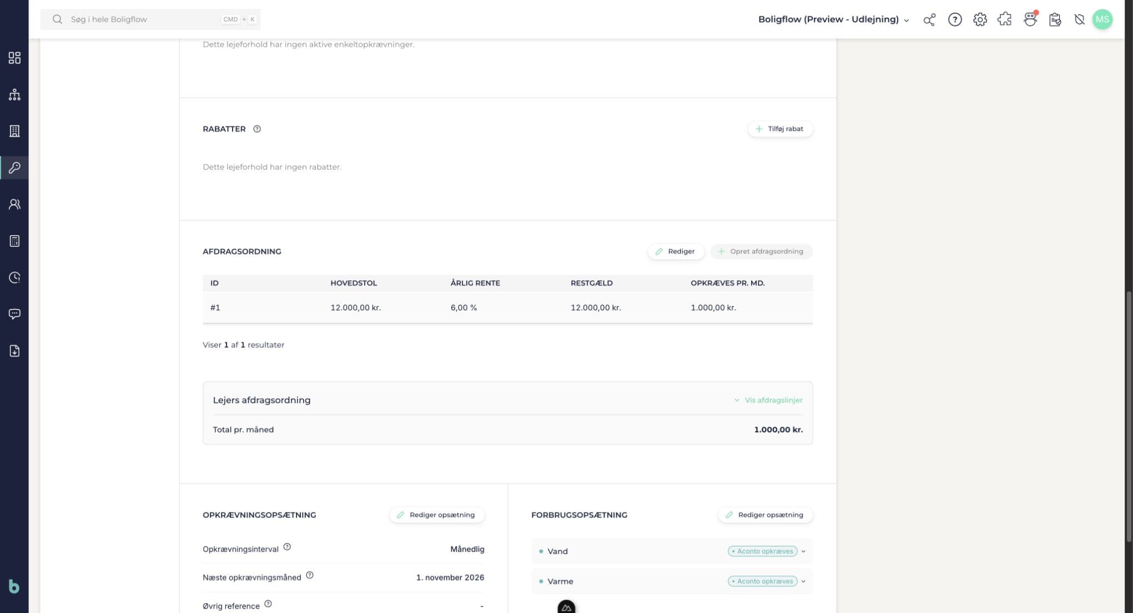The width and height of the screenshot is (1133, 613).
Task: Open the mascot notifications icon with red dot
Action: point(1030,19)
